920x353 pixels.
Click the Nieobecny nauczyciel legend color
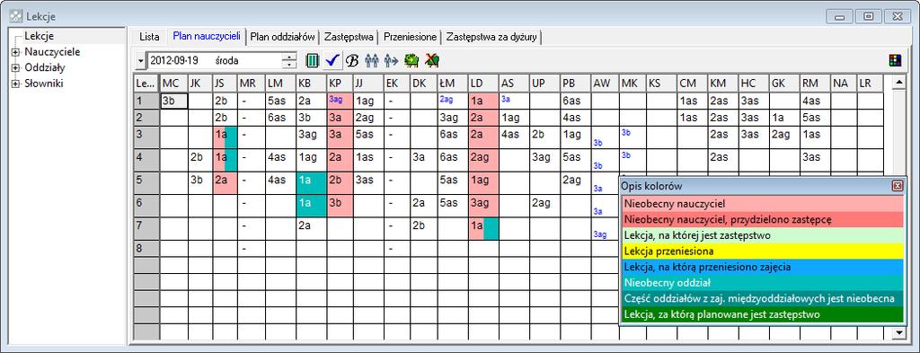coord(762,204)
